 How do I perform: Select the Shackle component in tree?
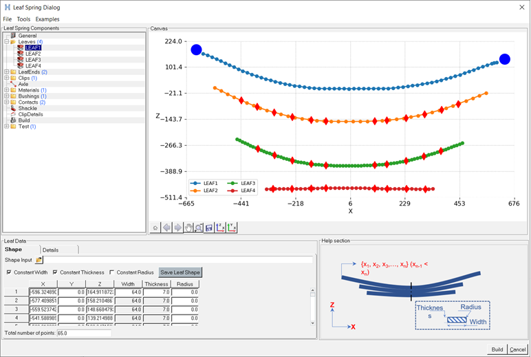tap(28, 108)
